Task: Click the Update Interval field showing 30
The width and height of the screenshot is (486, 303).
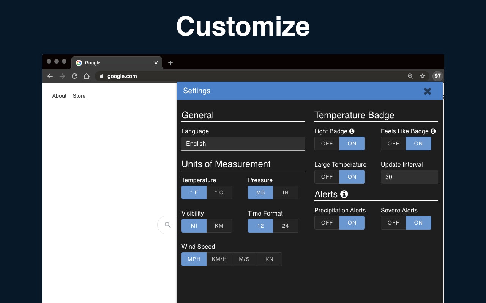Action: 409,177
